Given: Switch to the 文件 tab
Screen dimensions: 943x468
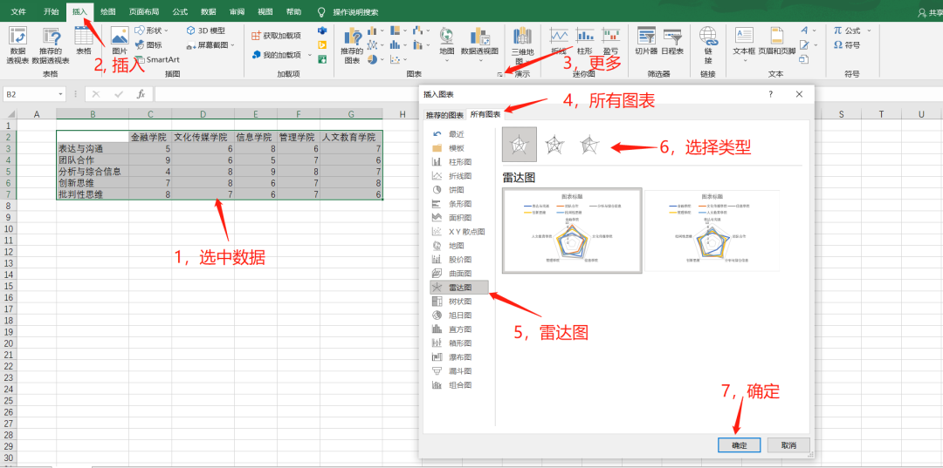Looking at the screenshot, I should (x=18, y=11).
